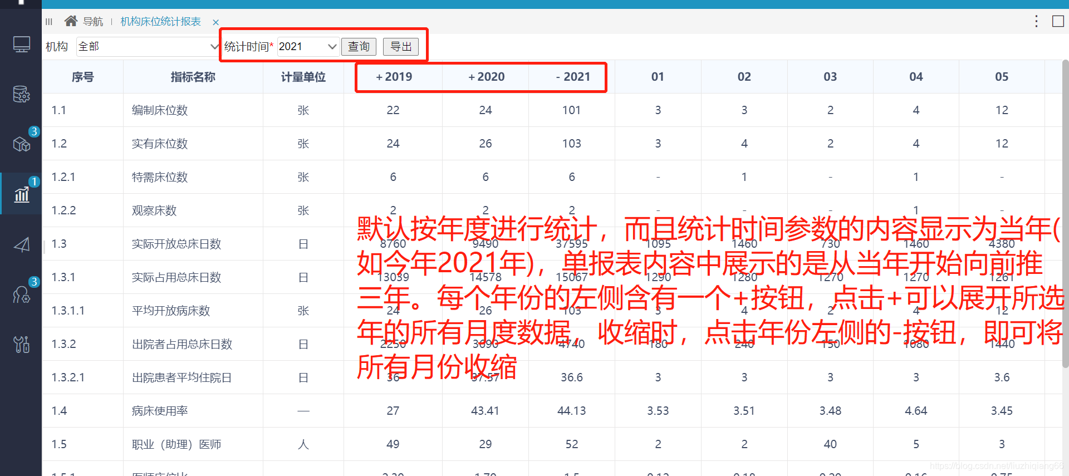
Task: Select the 特需床位数 row name
Action: [160, 177]
